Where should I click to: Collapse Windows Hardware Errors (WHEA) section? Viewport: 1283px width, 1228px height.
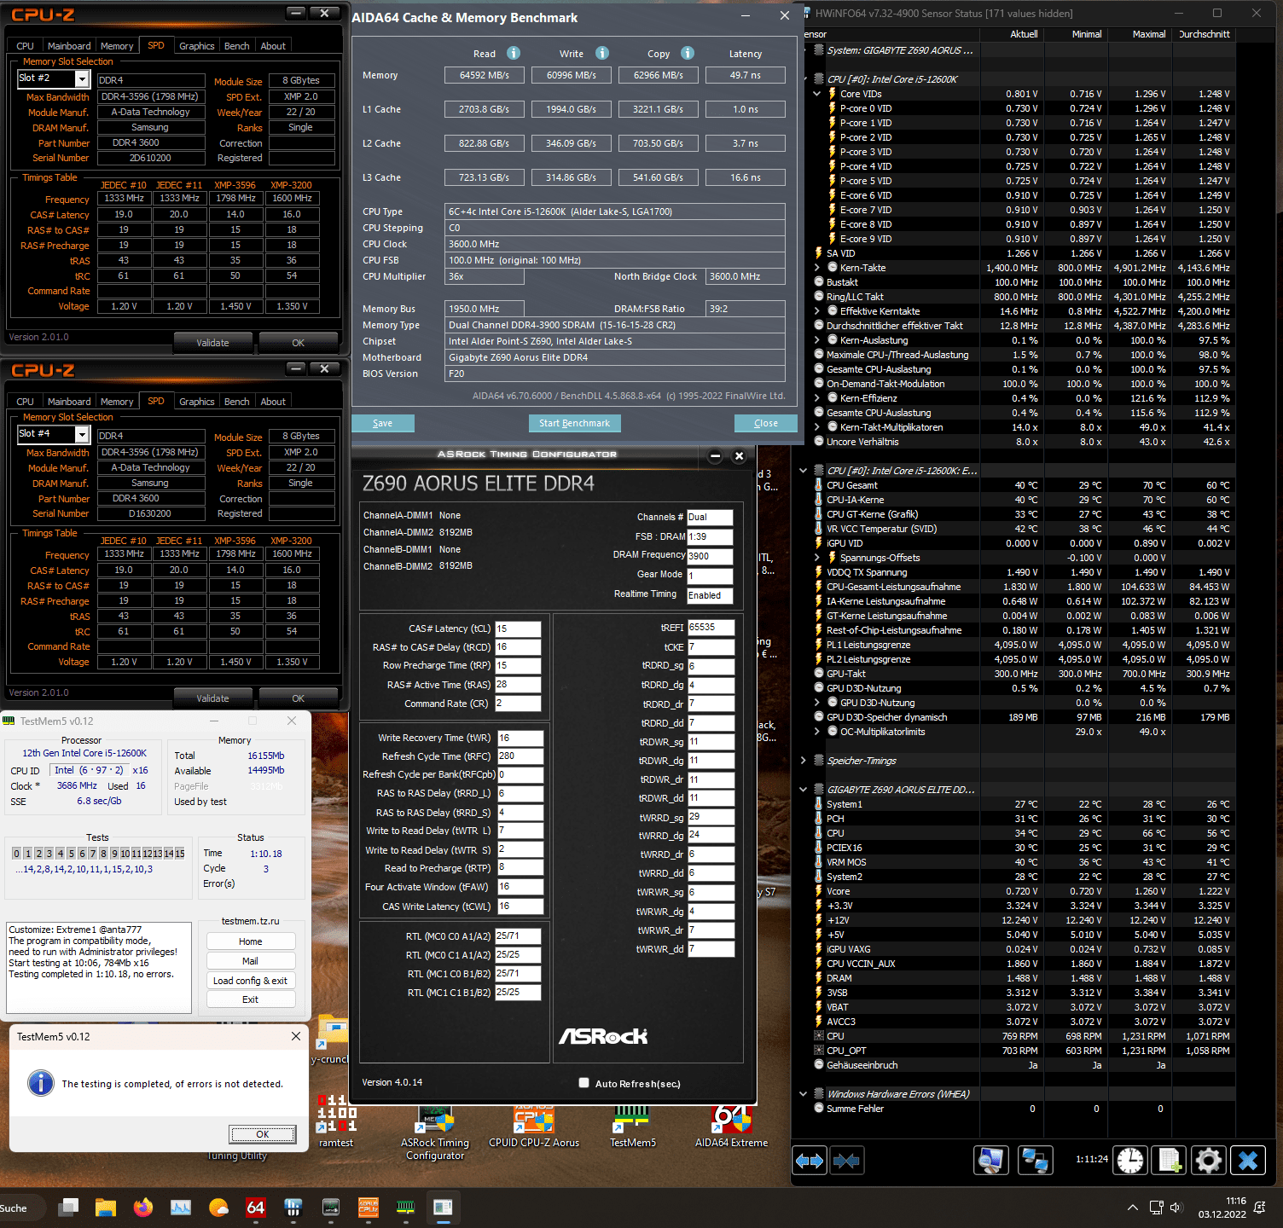coord(803,1094)
